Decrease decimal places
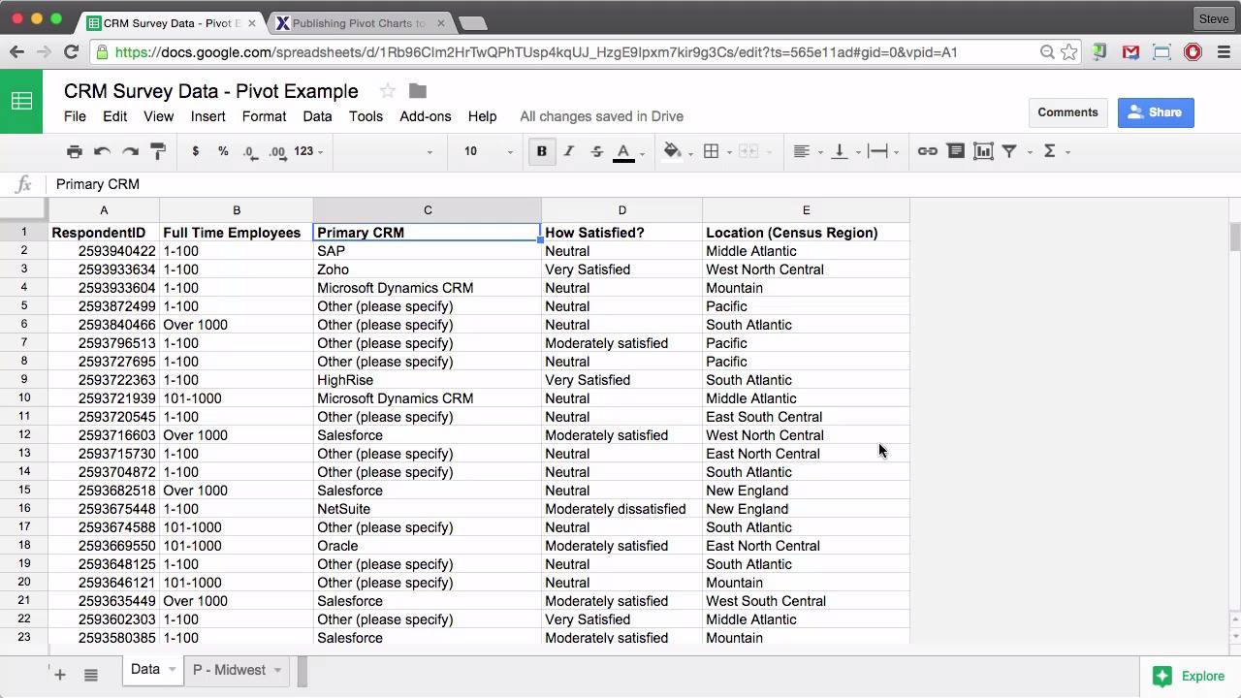1241x698 pixels. click(x=250, y=151)
